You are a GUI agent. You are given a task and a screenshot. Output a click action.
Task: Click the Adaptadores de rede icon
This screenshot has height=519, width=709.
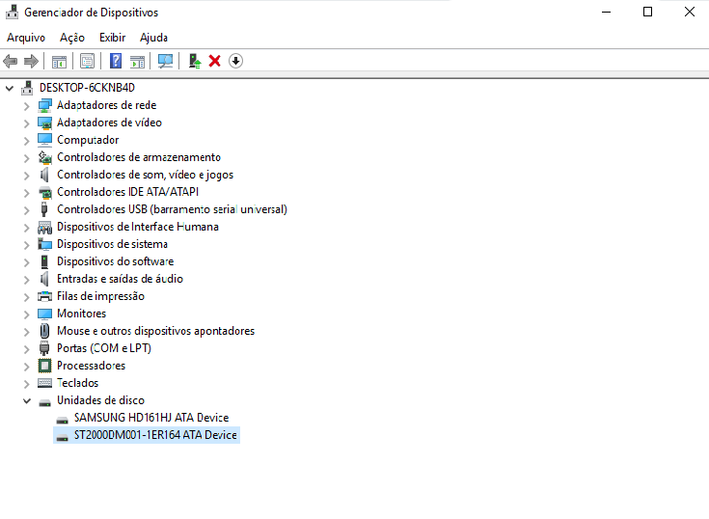pyautogui.click(x=44, y=105)
